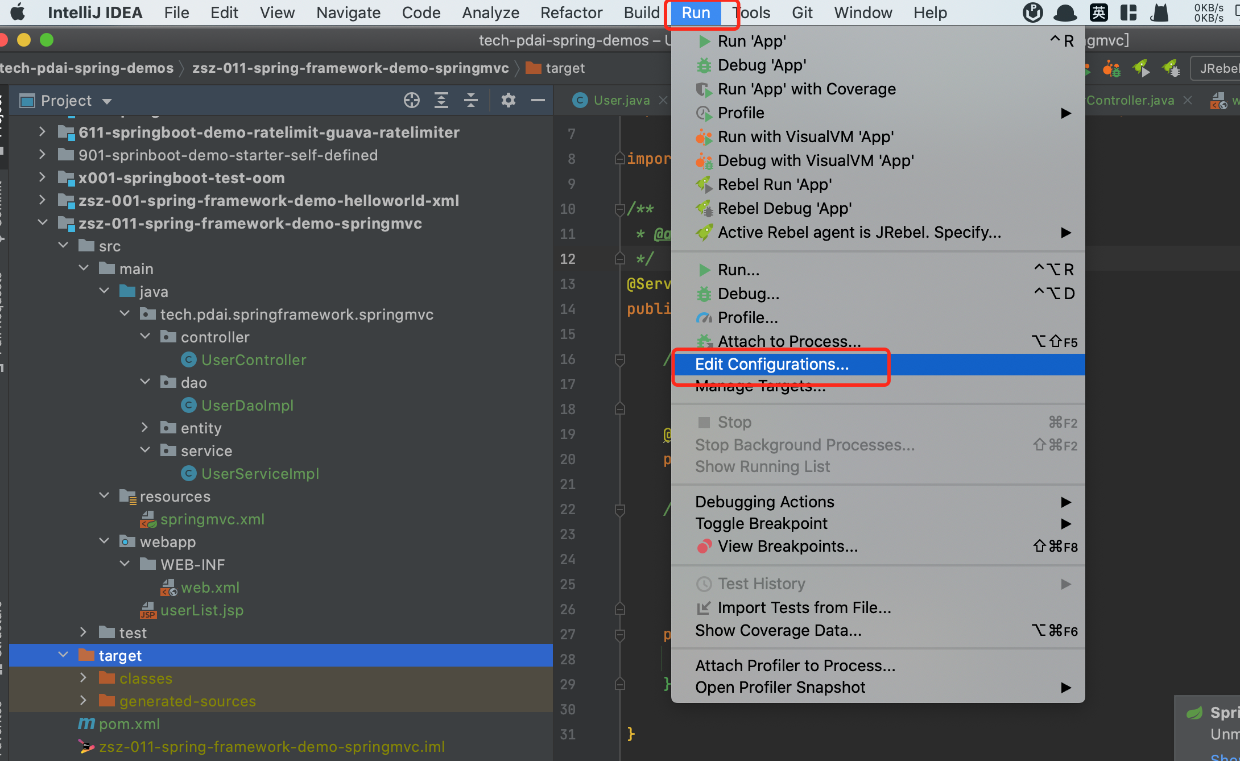1240x761 pixels.
Task: Open the Git menu
Action: 802,13
